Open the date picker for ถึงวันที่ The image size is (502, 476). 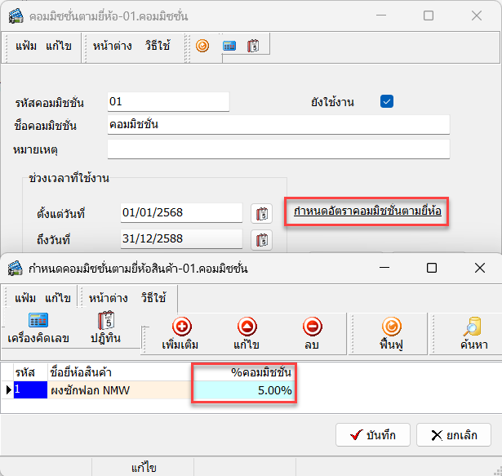tap(261, 240)
